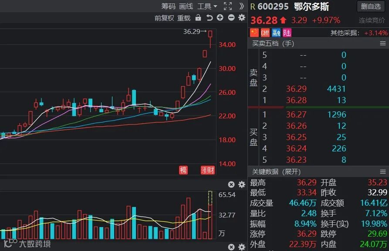Screen dimensions: 389x251
Task: Click the 最低 value 33.34
Action: point(307,193)
